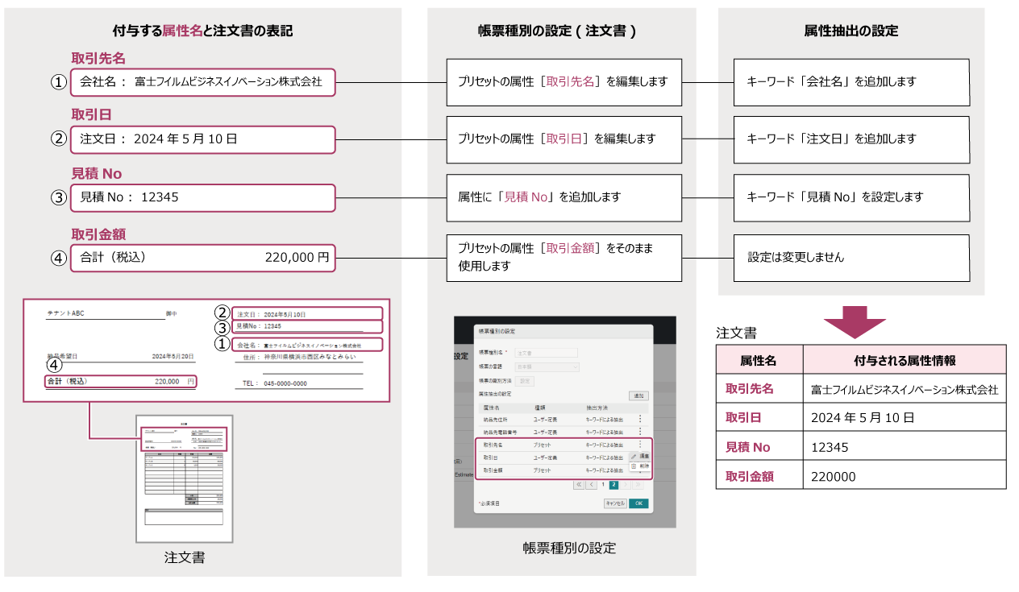Click box キーワード「見積 No」を設定します
The image size is (1019, 592).
pos(851,197)
